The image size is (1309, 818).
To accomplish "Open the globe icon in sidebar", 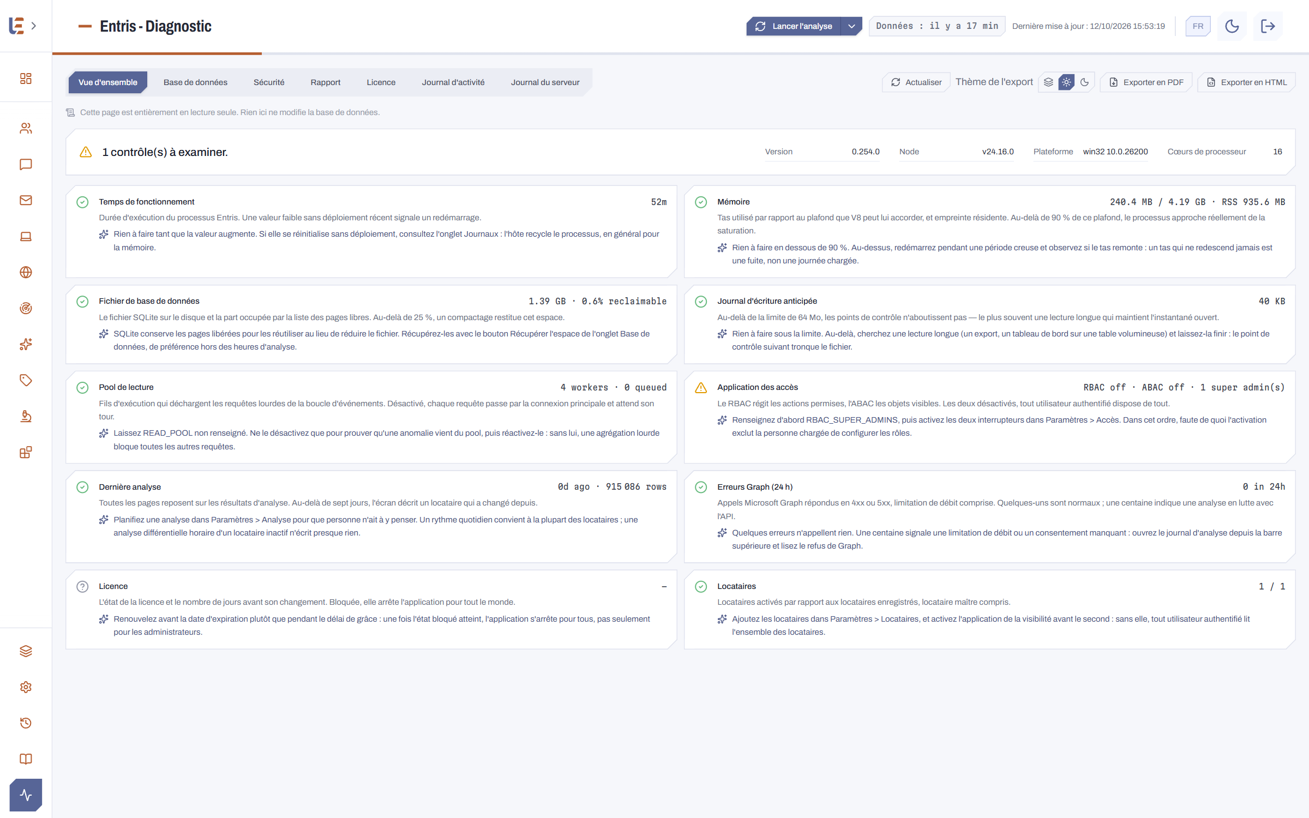I will pyautogui.click(x=26, y=272).
